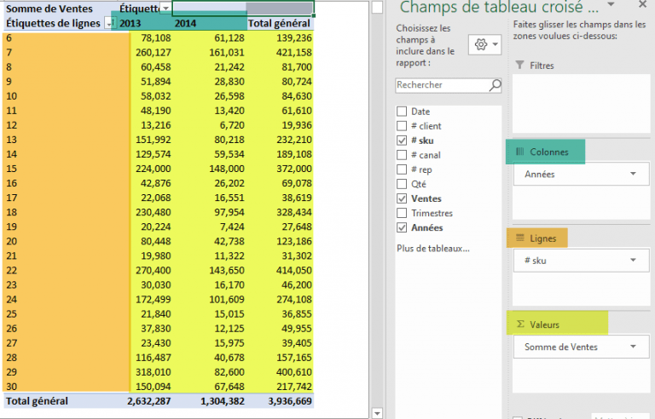
Task: Select the row label 6
Action: 60,38
